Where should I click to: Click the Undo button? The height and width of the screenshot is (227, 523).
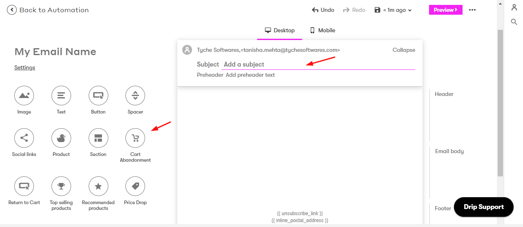click(323, 10)
